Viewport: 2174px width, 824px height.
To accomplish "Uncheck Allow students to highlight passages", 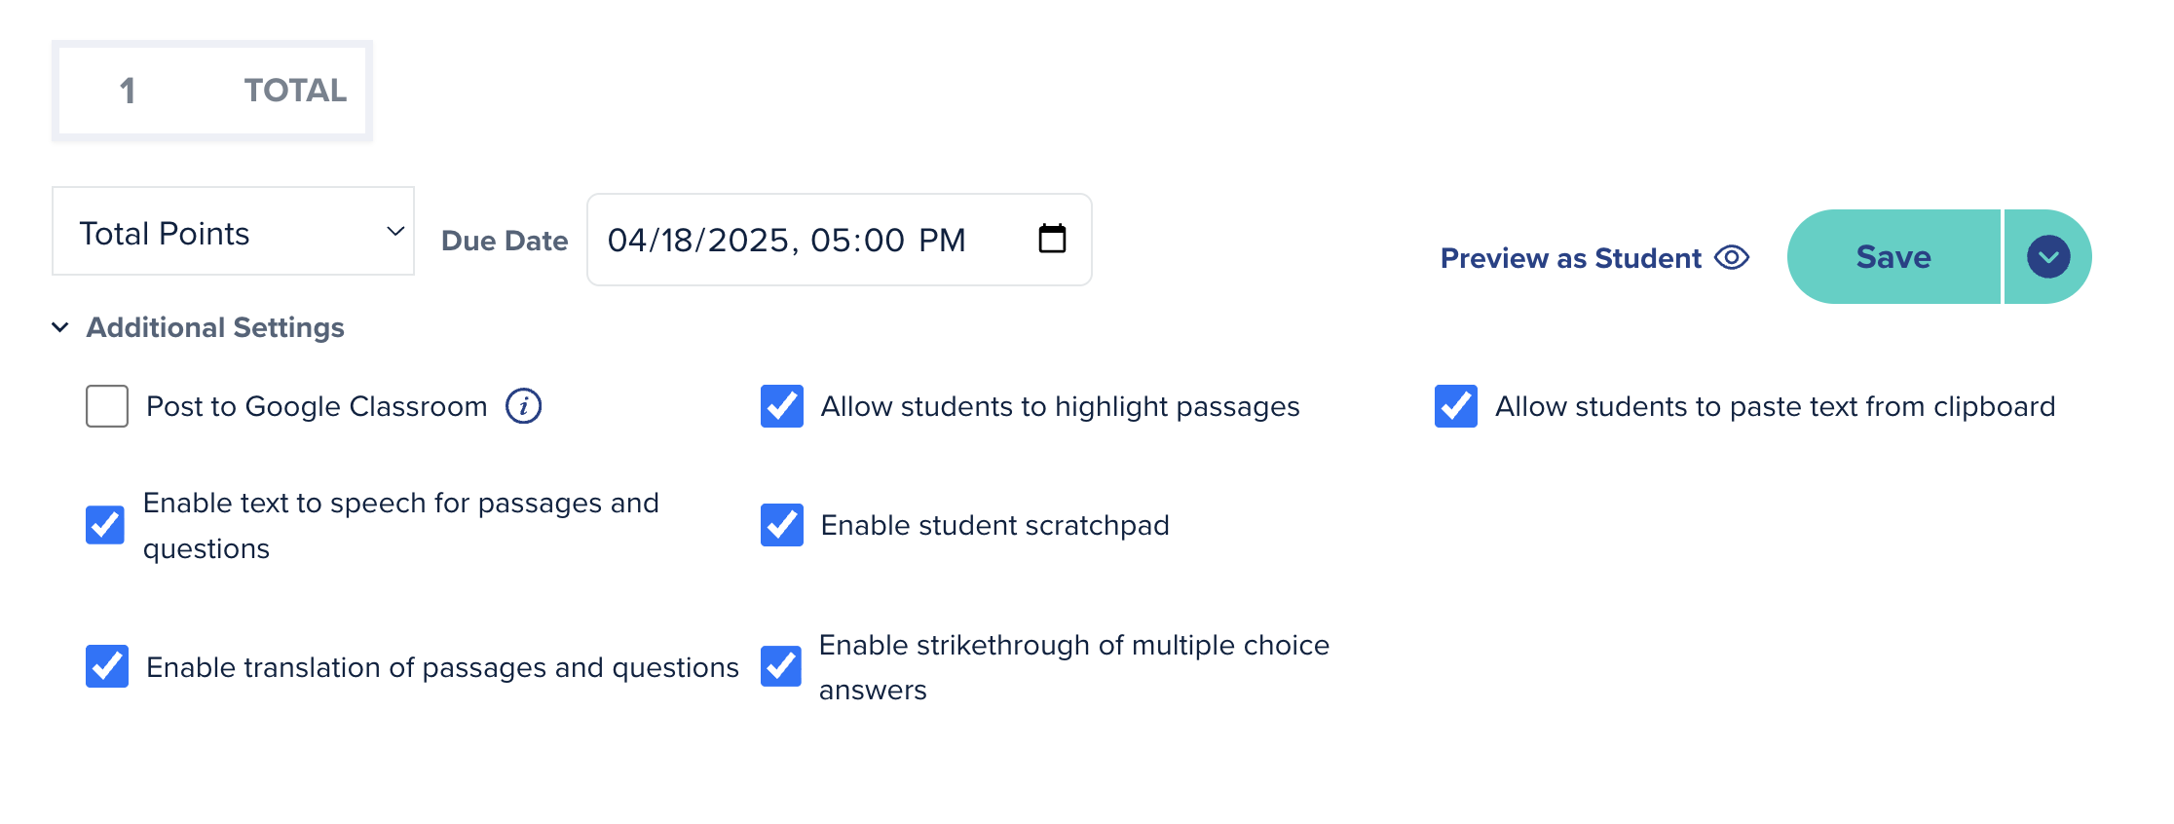I will [782, 406].
